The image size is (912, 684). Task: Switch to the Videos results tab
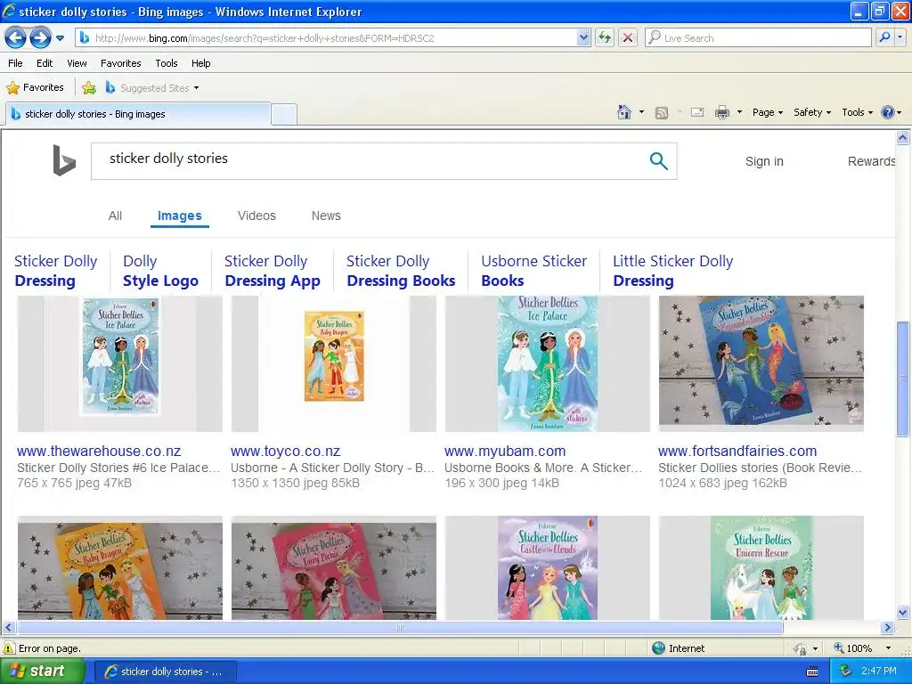click(256, 216)
